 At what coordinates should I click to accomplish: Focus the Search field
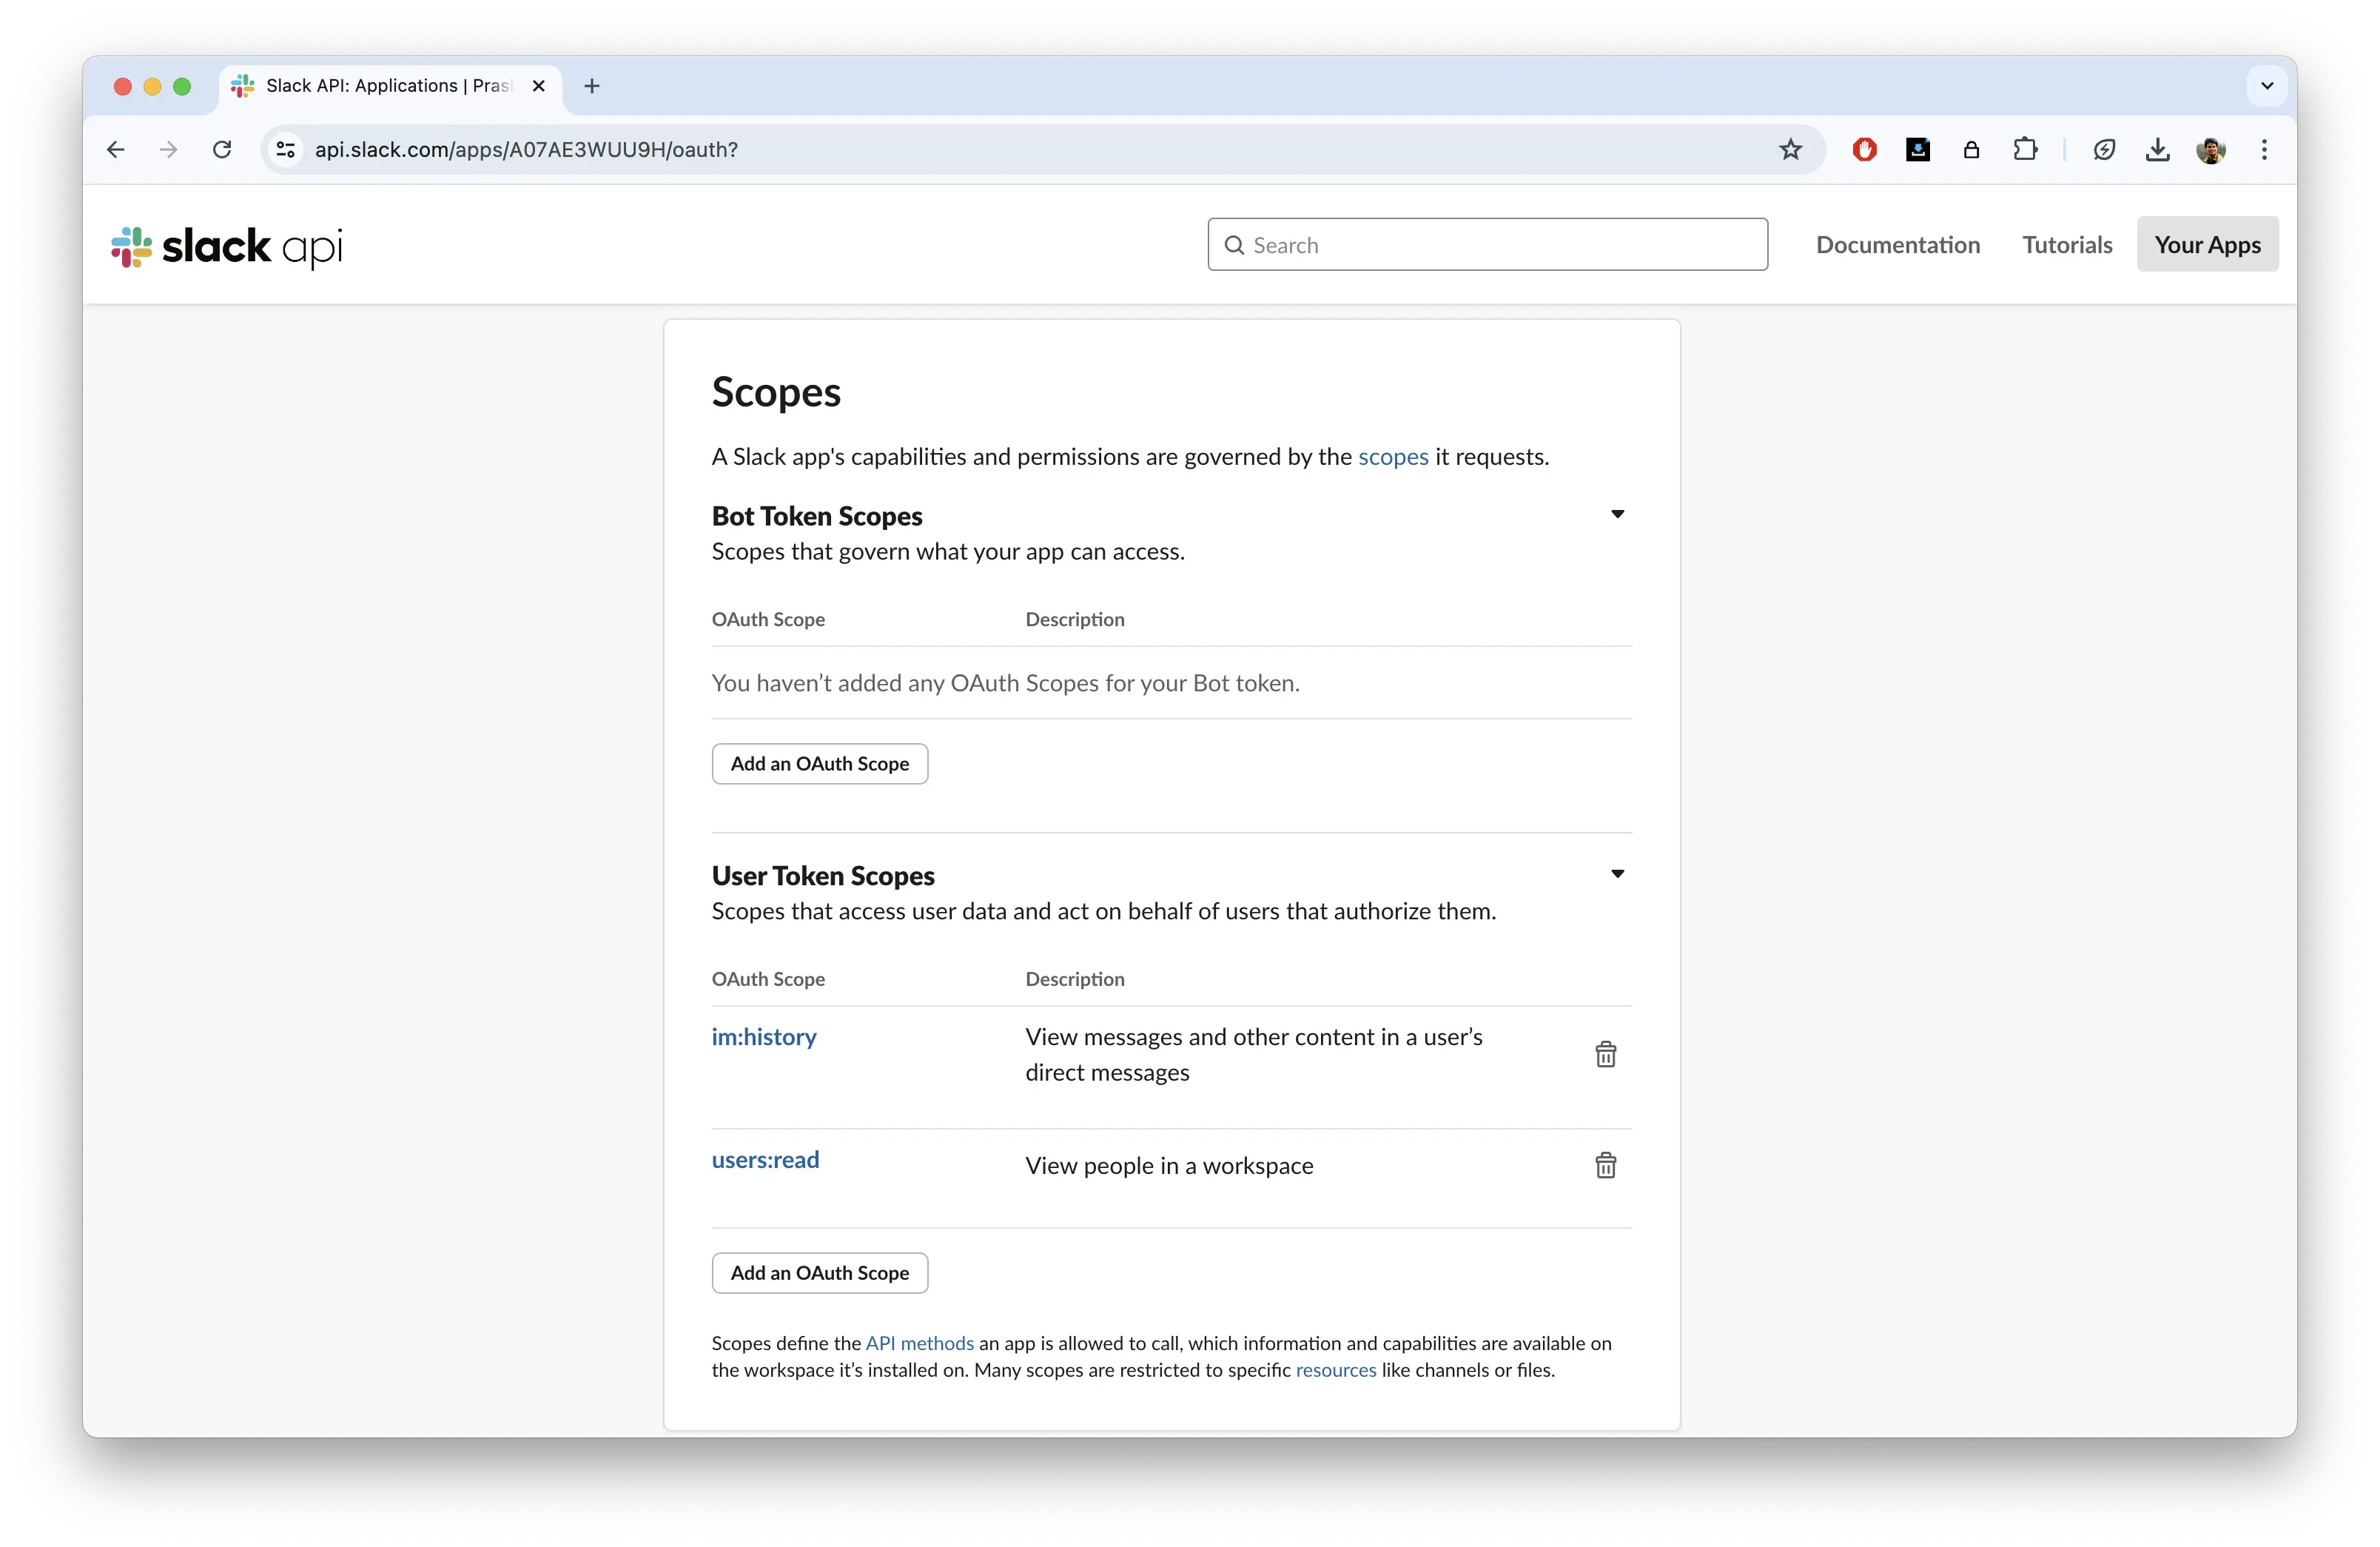point(1487,245)
